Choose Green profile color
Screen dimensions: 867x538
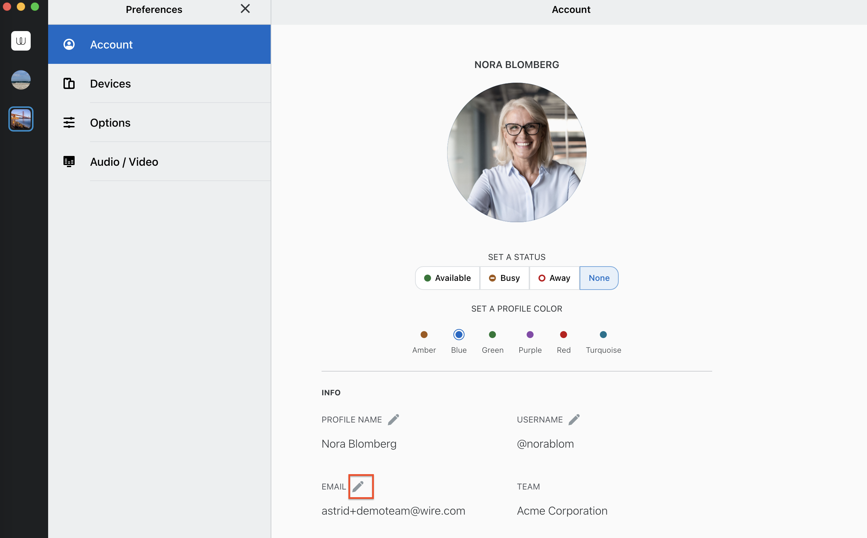(x=492, y=341)
